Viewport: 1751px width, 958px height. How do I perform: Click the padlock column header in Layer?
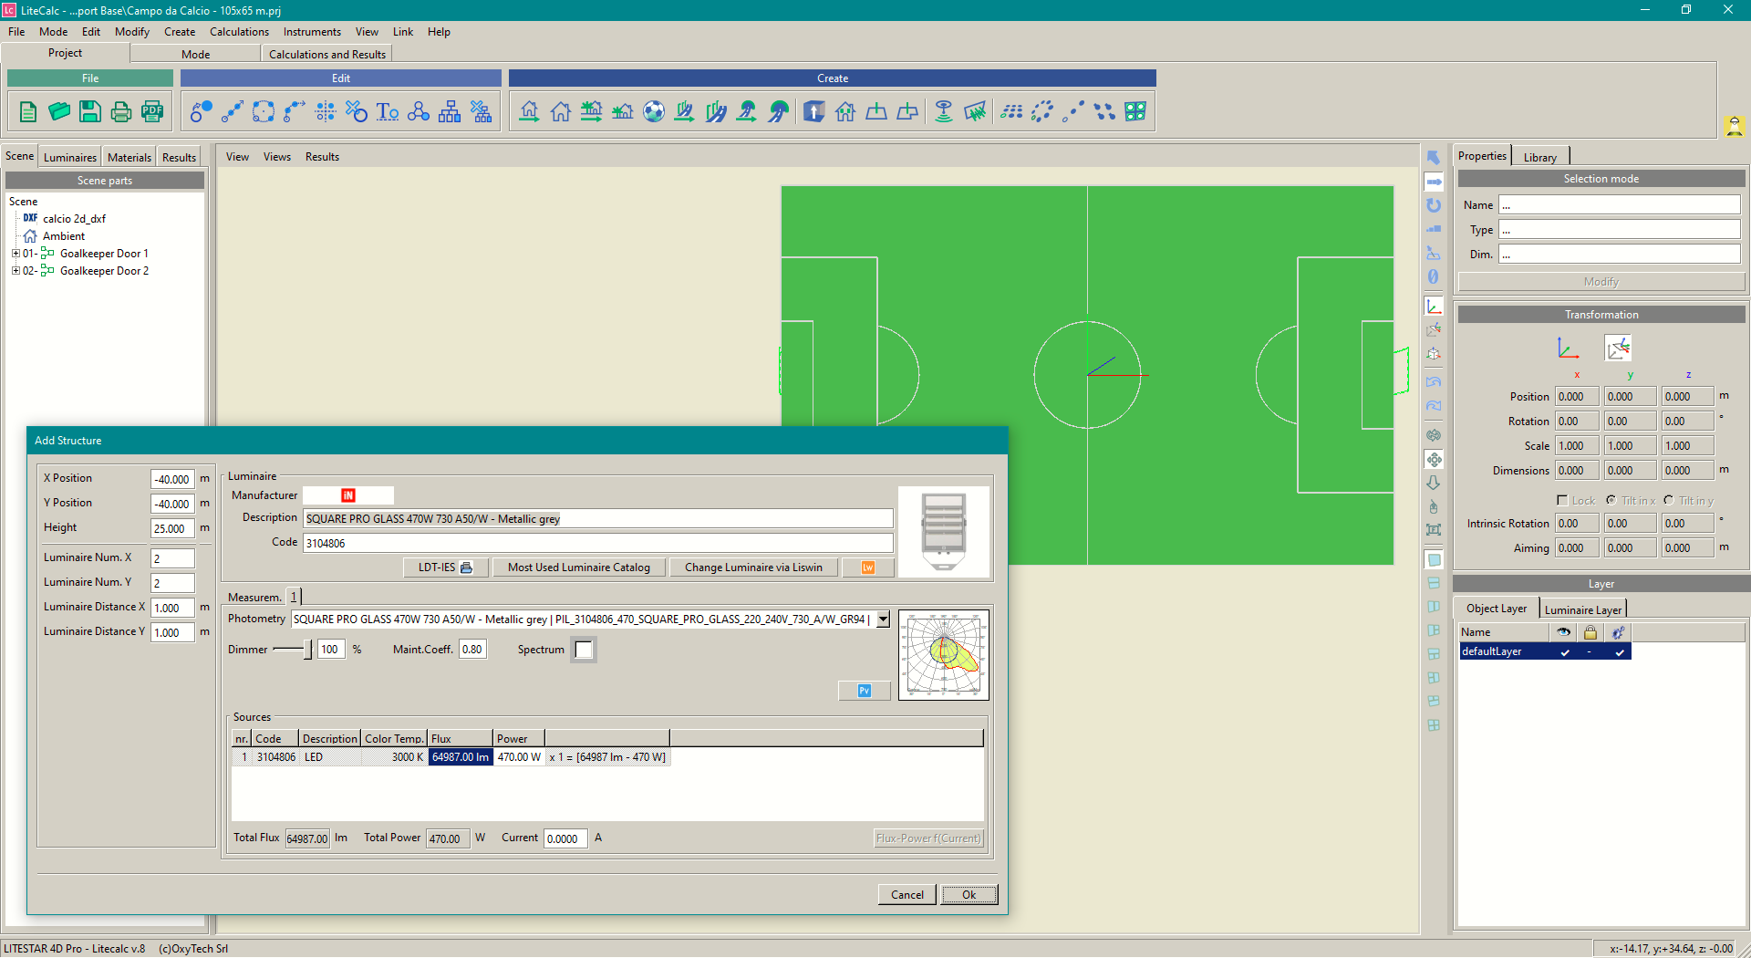click(x=1590, y=632)
